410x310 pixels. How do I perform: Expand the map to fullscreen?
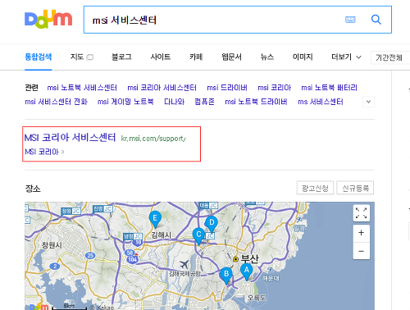coord(362,213)
